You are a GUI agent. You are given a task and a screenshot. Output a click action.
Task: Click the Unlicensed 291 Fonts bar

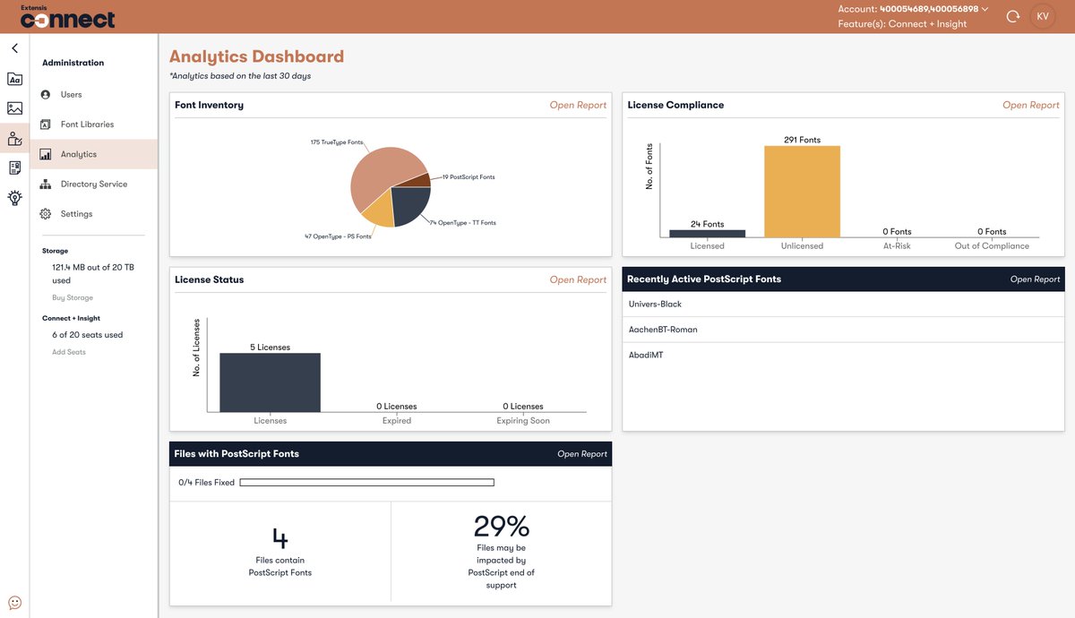click(x=802, y=192)
